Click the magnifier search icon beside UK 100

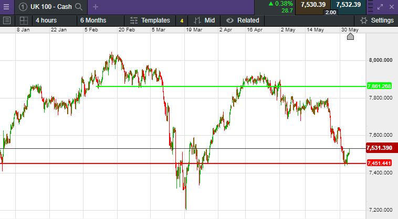(x=79, y=7)
